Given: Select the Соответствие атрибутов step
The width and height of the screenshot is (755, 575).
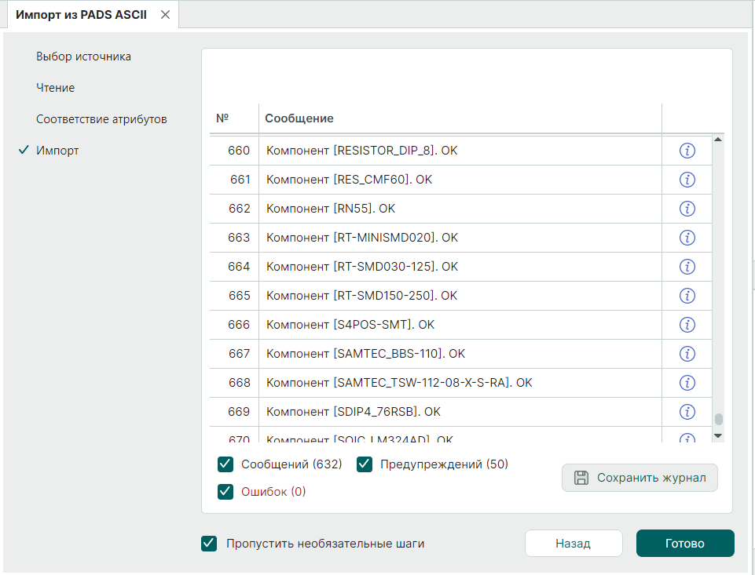Looking at the screenshot, I should [x=101, y=119].
